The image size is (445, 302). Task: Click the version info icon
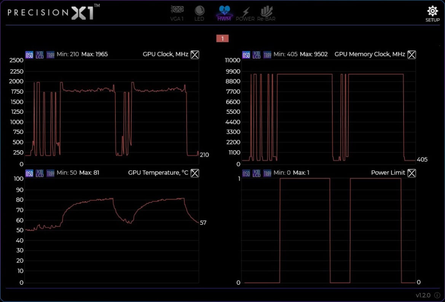(x=437, y=296)
